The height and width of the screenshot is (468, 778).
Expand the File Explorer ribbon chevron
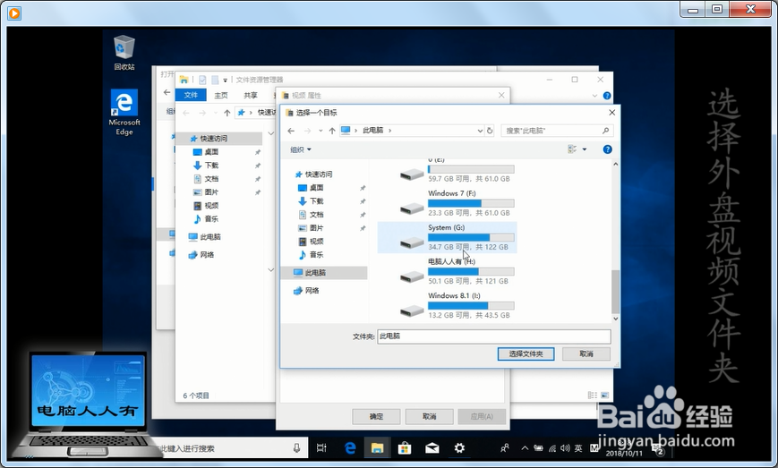(594, 96)
